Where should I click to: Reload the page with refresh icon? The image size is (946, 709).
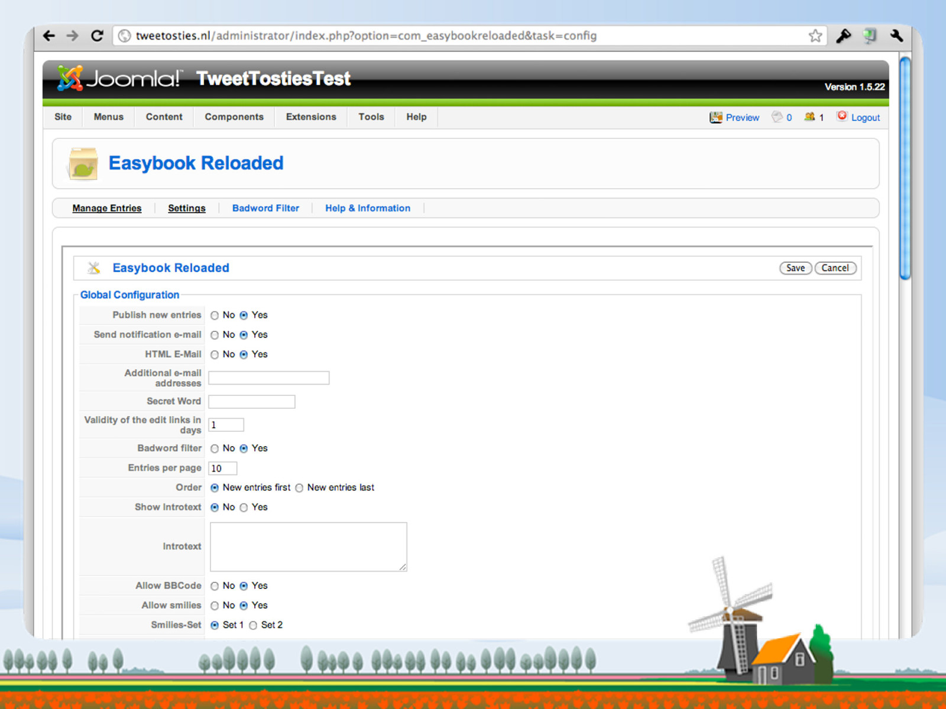coord(97,35)
